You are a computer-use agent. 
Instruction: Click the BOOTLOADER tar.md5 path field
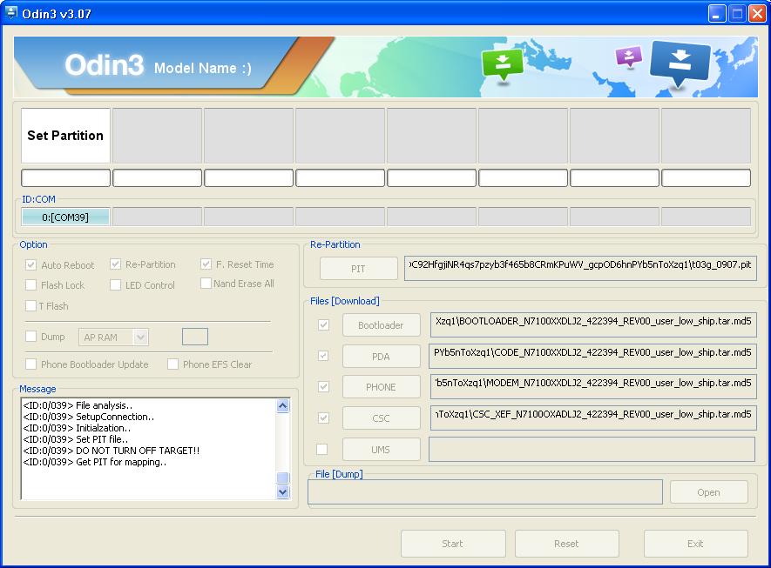[593, 324]
